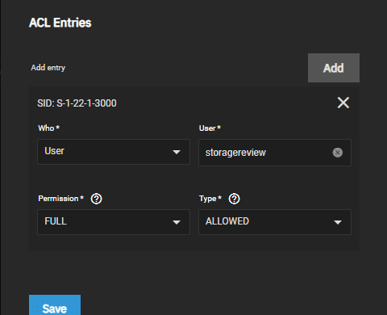This screenshot has width=387, height=315.
Task: Click the ACL Entries heading
Action: click(x=60, y=23)
